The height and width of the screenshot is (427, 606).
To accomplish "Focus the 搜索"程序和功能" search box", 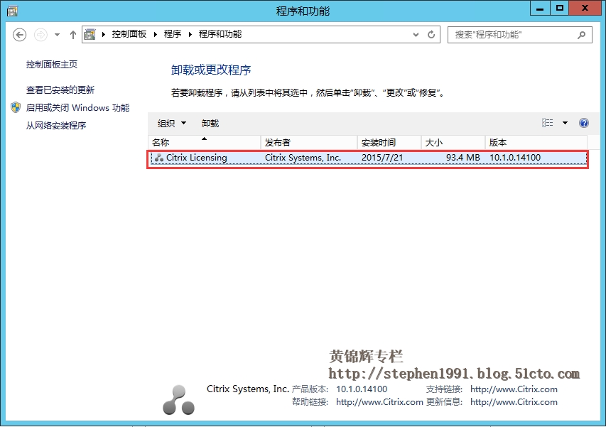I will 520,35.
